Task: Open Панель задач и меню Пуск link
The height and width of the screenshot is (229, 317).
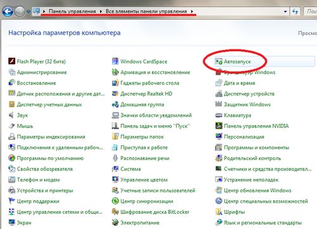Action: [x=155, y=126]
